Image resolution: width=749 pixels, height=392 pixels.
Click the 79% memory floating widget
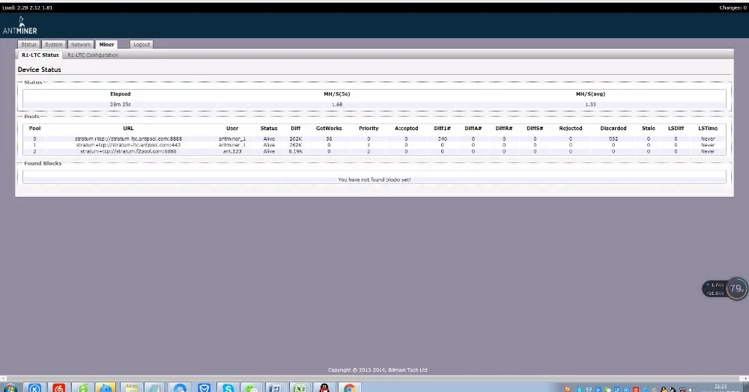tap(736, 289)
